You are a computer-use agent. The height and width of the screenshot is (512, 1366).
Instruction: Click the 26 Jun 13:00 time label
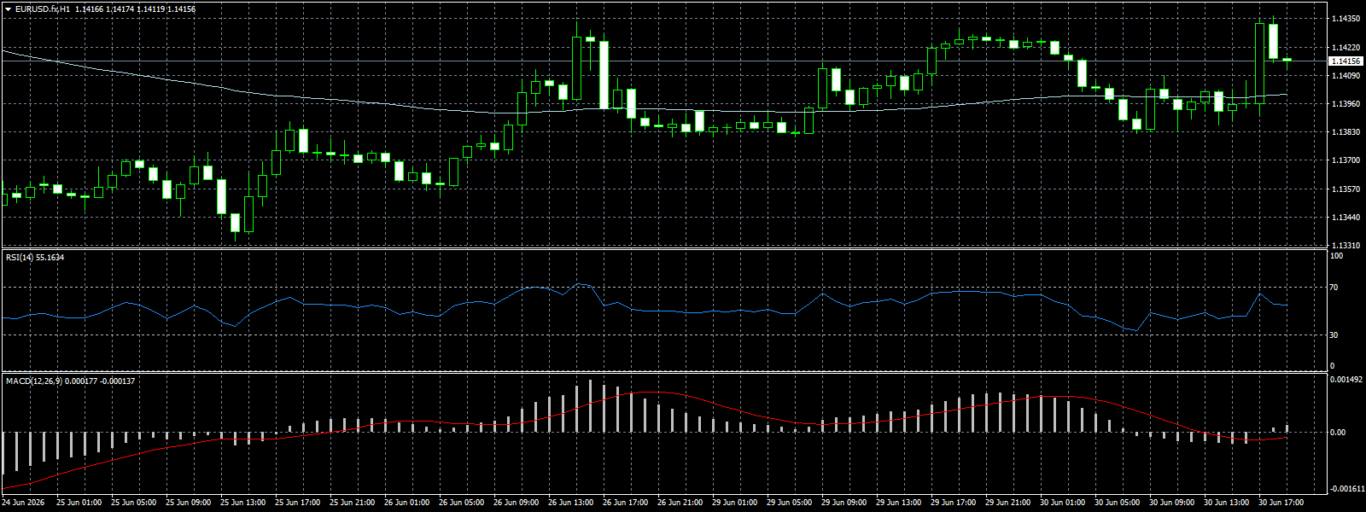[570, 503]
